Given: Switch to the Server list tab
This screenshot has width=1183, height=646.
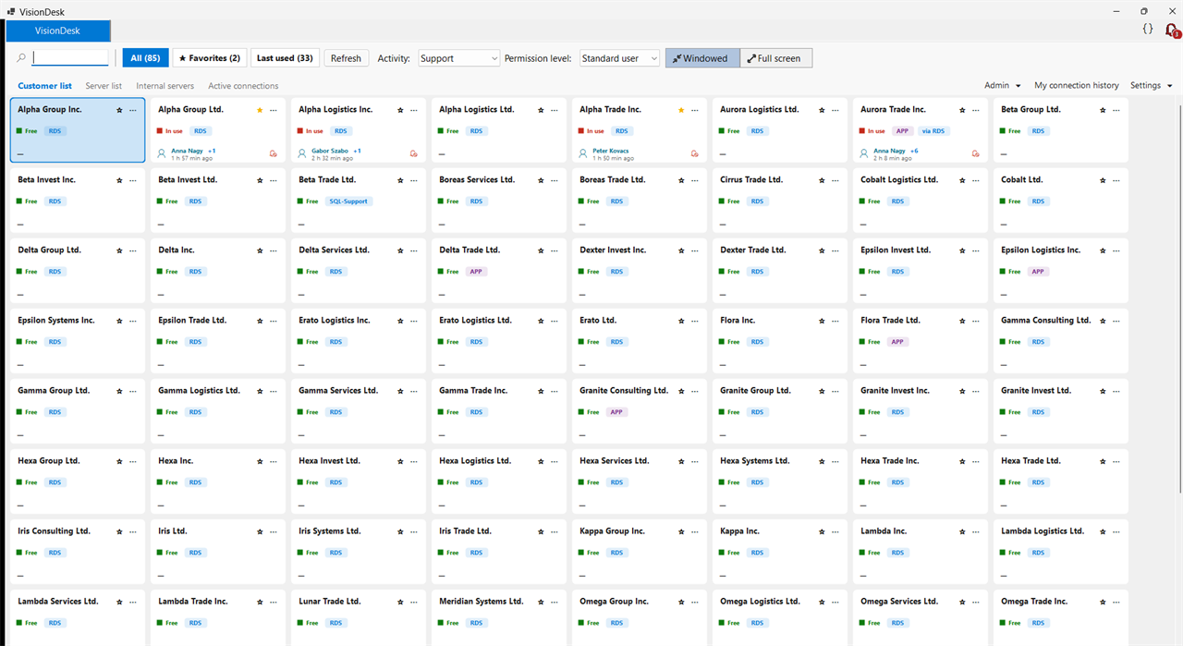Looking at the screenshot, I should (104, 86).
